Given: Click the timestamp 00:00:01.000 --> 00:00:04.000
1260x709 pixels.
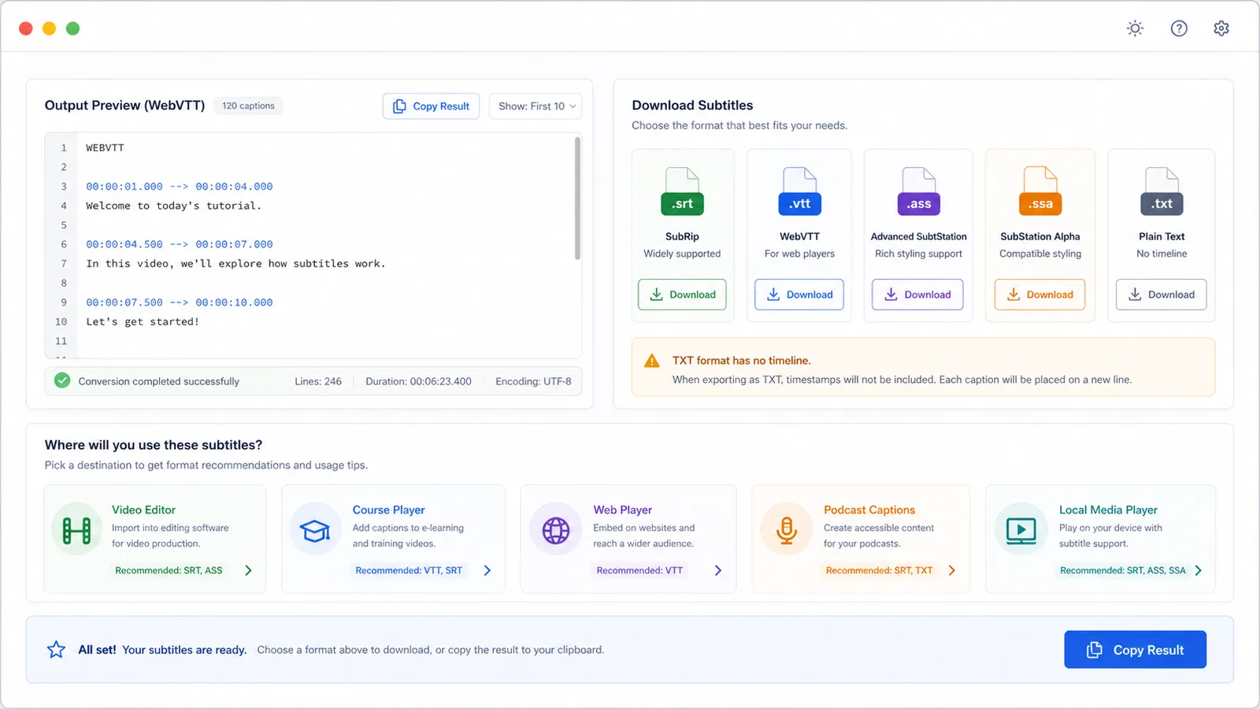Looking at the screenshot, I should 180,187.
